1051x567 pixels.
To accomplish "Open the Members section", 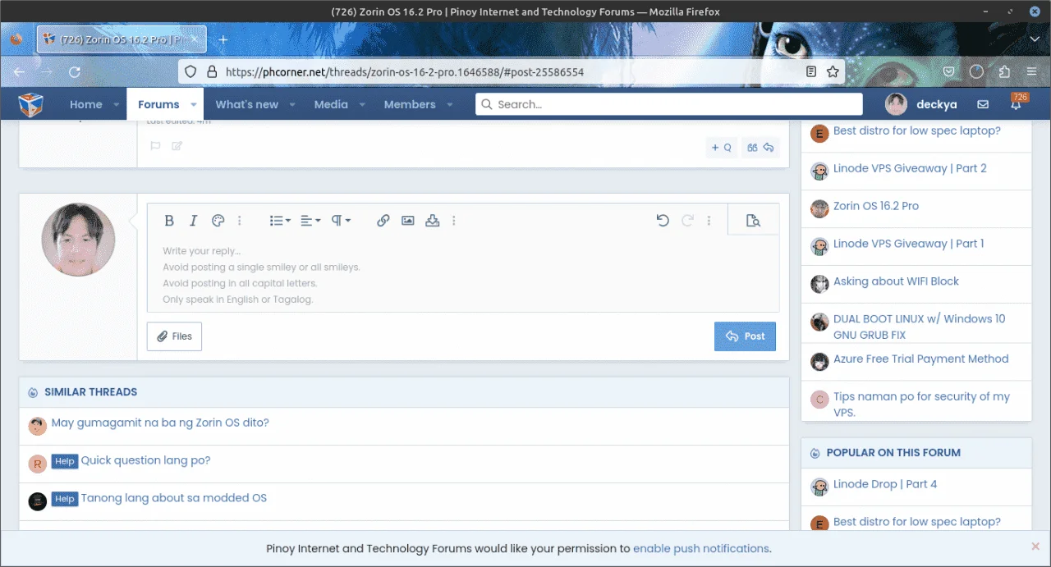I will tap(410, 104).
